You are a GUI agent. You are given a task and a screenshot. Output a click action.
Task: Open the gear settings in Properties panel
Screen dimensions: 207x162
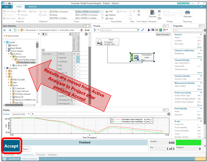[205, 30]
